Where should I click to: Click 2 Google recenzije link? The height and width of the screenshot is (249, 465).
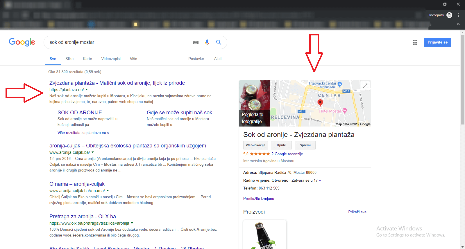287,154
